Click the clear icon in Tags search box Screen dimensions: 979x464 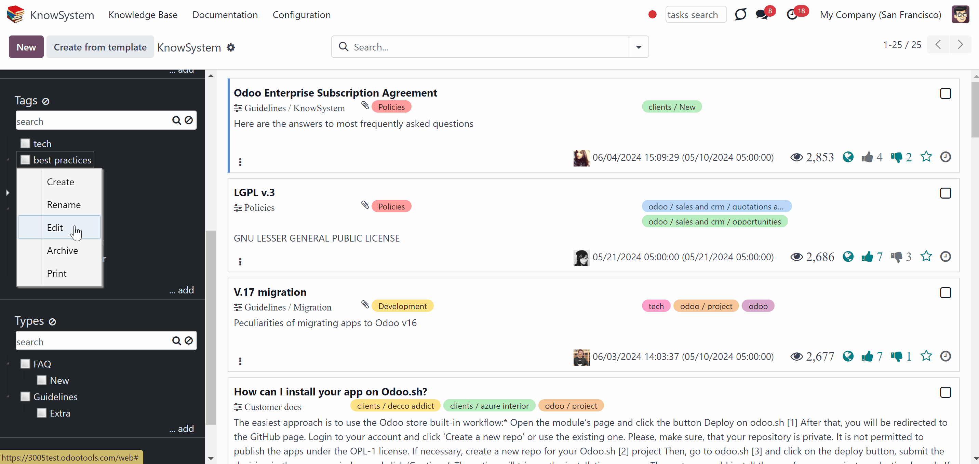[188, 120]
